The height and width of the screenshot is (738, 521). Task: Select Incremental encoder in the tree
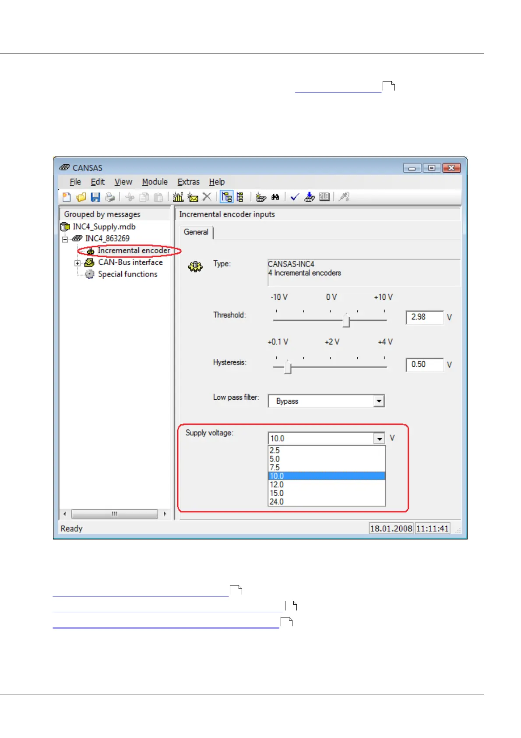pyautogui.click(x=134, y=251)
